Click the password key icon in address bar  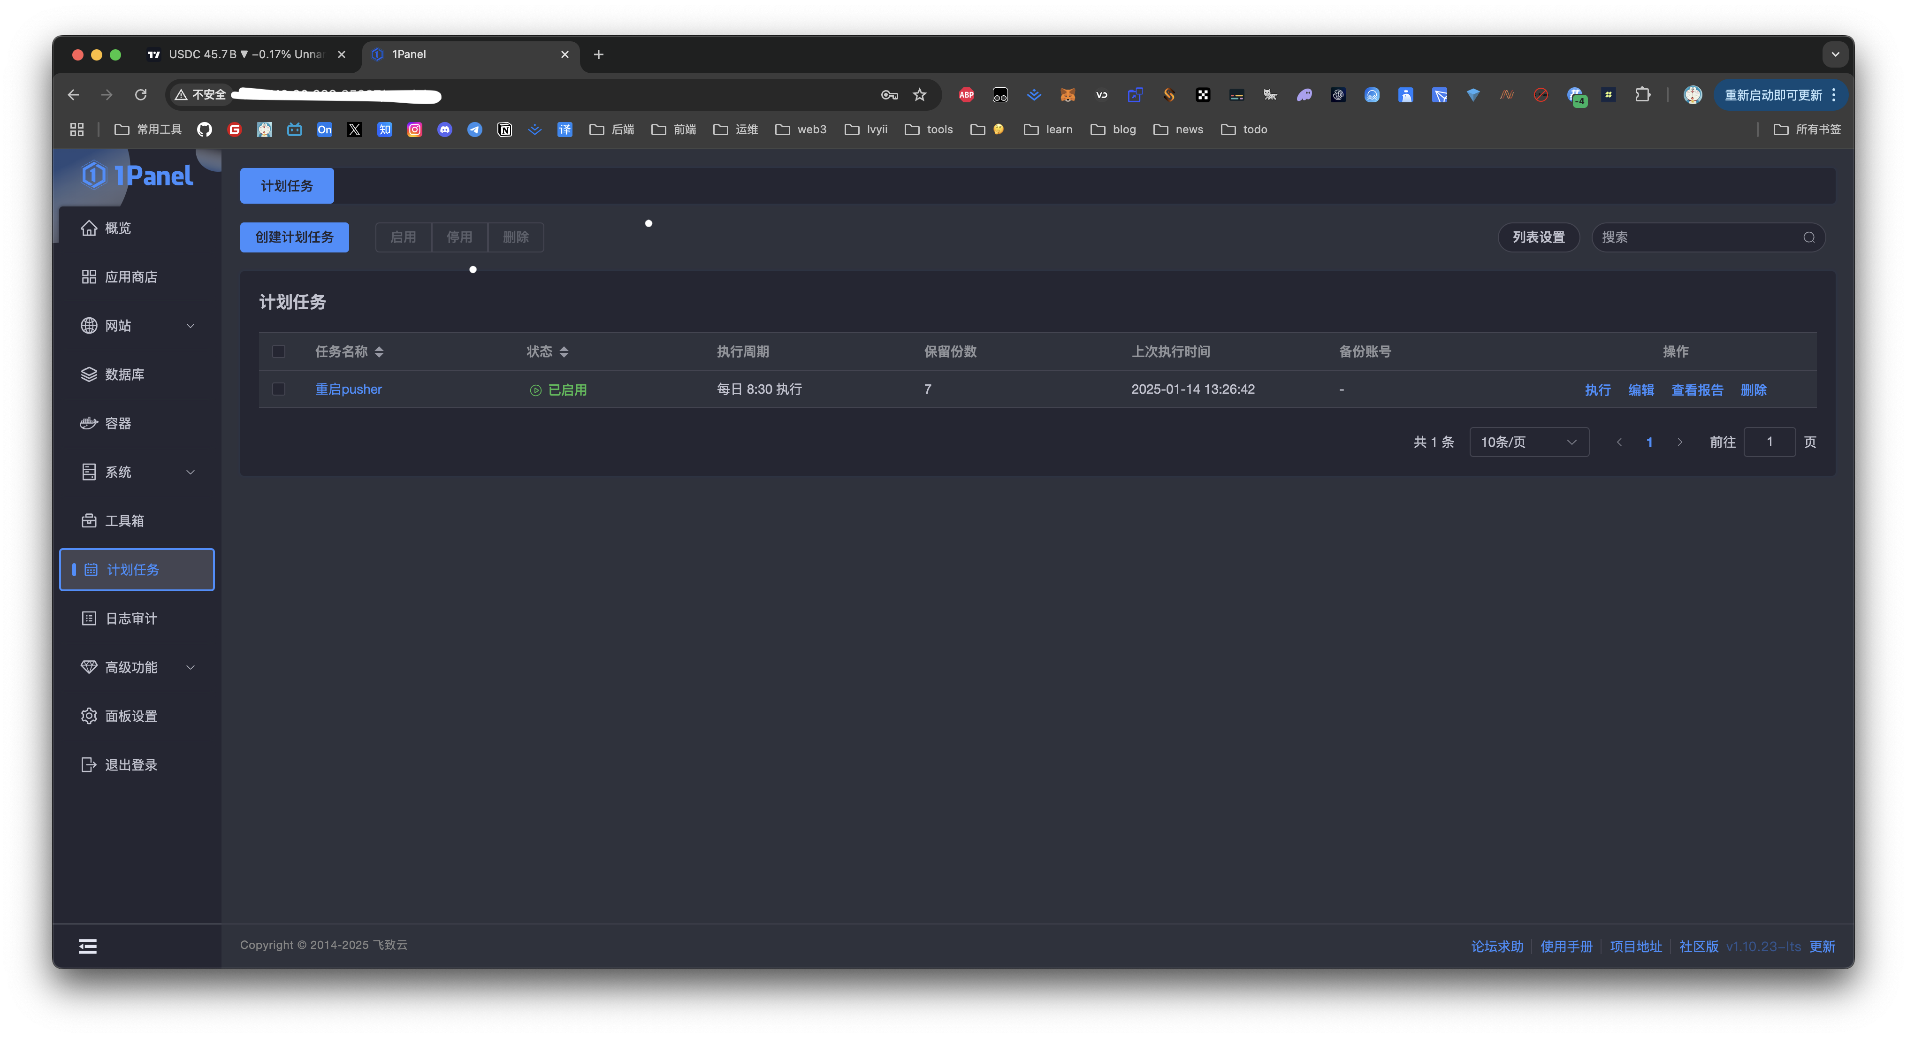click(x=890, y=95)
